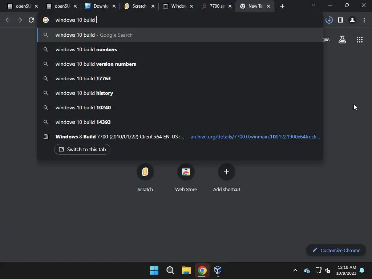The image size is (372, 279).
Task: Open network display tray icon
Action: tap(318, 270)
